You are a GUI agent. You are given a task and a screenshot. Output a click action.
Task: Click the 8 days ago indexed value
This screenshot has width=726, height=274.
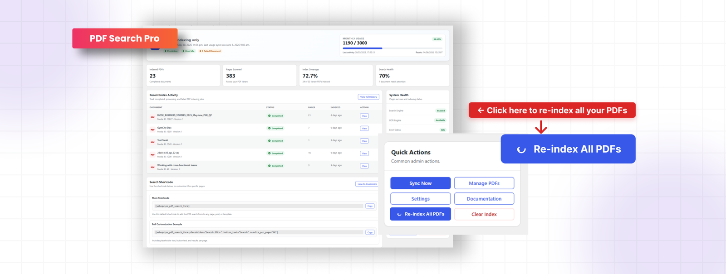pos(336,115)
